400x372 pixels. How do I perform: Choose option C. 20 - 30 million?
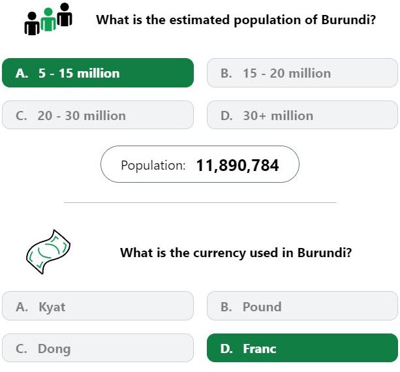coord(98,115)
